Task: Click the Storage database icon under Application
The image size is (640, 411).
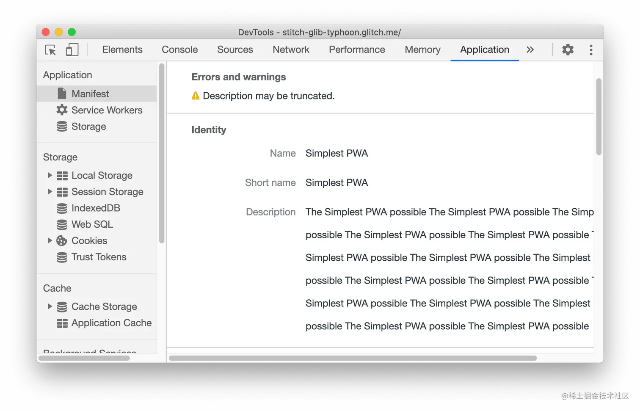Action: tap(62, 127)
